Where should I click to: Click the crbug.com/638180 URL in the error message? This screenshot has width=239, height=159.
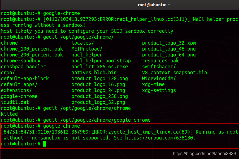tap(160, 138)
